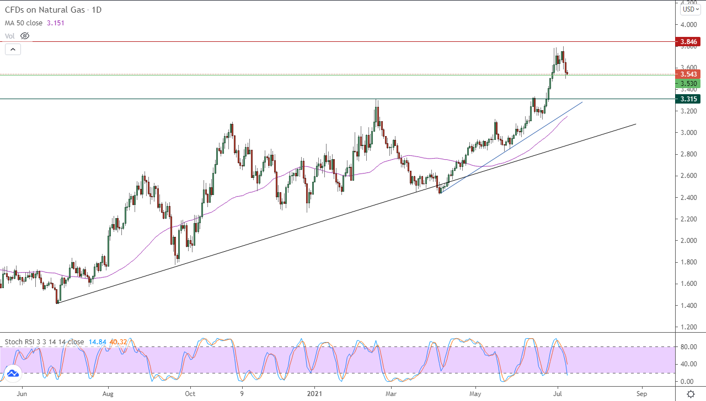
Task: Click the 0.00 Stoch RSI axis label
Action: coord(686,382)
